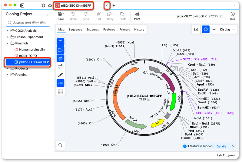Collapse the Plasmids folder
Screen dimensions: 242x162
[x=7, y=43]
